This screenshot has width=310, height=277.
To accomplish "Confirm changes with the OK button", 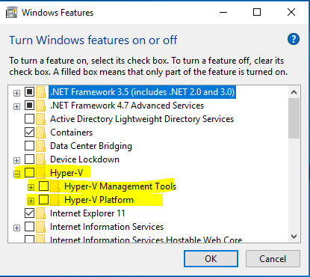I will coord(211,259).
